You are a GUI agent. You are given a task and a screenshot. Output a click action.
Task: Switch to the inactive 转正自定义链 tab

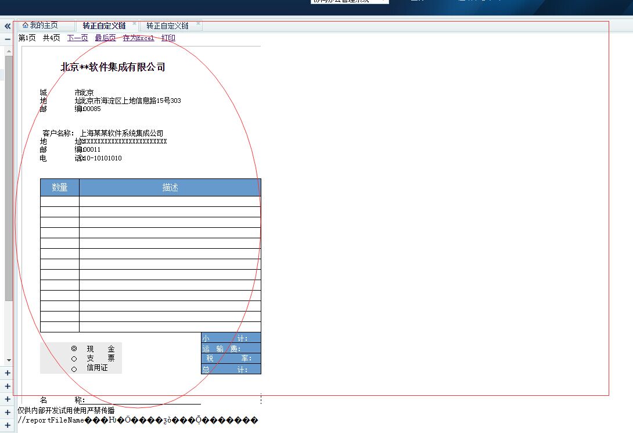point(167,26)
